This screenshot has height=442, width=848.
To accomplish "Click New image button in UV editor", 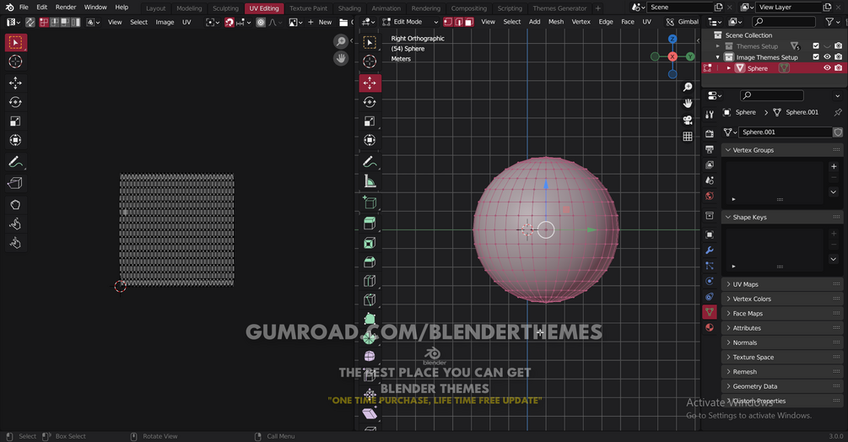I will pos(320,22).
